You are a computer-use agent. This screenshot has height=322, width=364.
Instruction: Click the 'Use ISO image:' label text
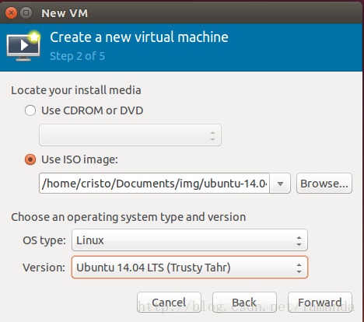[x=79, y=159]
